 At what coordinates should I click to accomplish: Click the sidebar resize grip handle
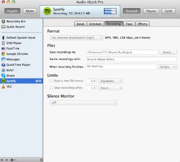point(41,160)
